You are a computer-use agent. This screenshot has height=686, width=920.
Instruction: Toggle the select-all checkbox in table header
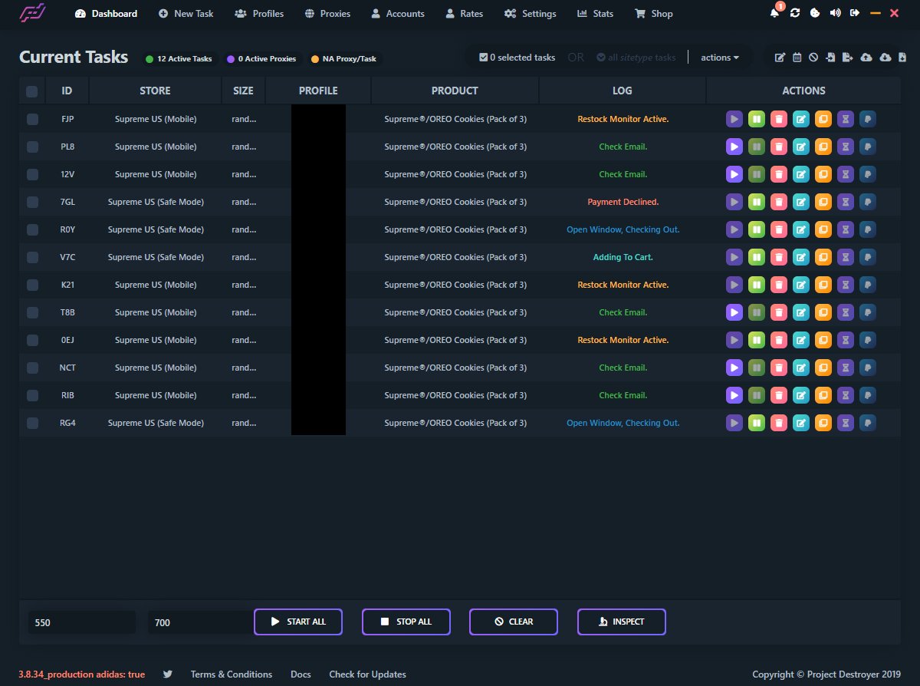tap(32, 91)
